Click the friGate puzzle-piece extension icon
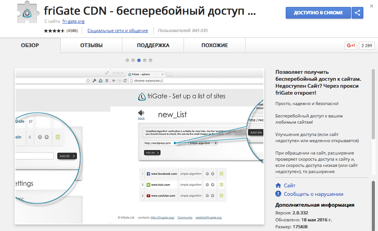Image resolution: width=378 pixels, height=231 pixels. click(x=27, y=12)
